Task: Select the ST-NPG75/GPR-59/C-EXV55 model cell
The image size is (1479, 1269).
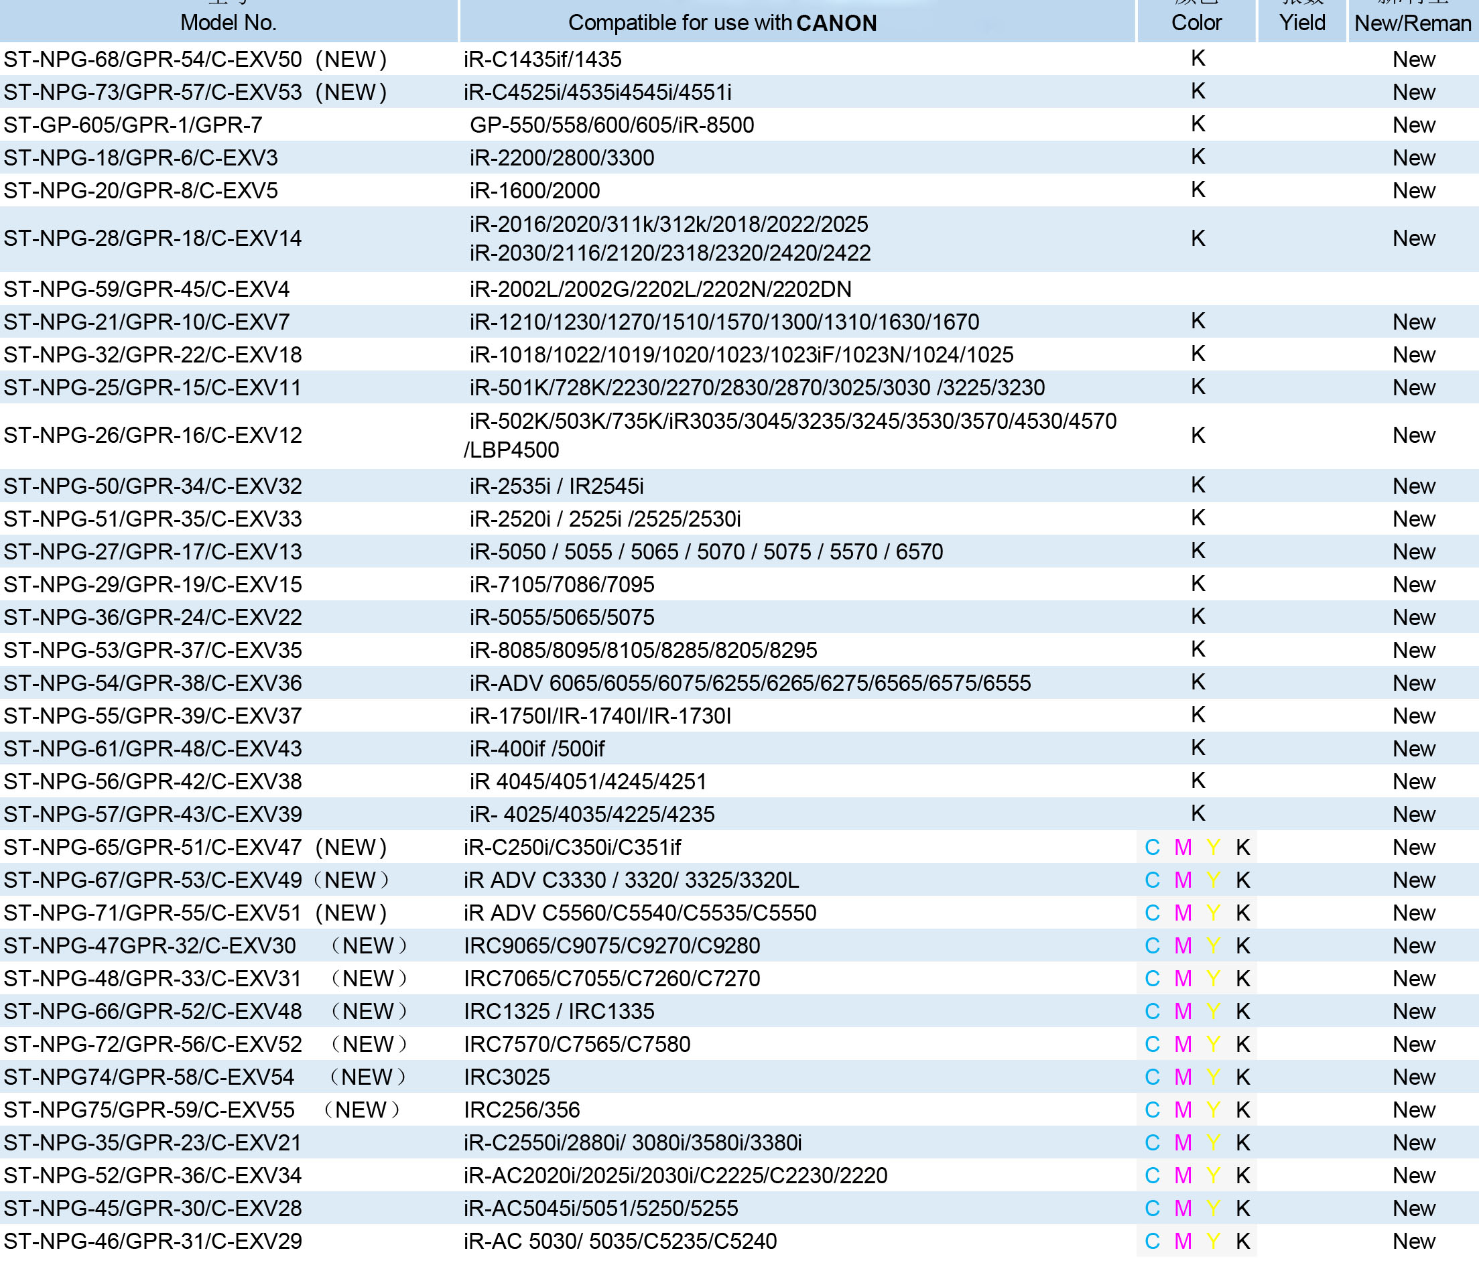Action: pyautogui.click(x=149, y=1110)
